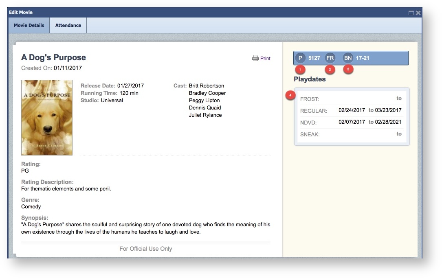This screenshot has height=278, width=442.
Task: Close the Edit Movie dialog
Action: tap(418, 13)
